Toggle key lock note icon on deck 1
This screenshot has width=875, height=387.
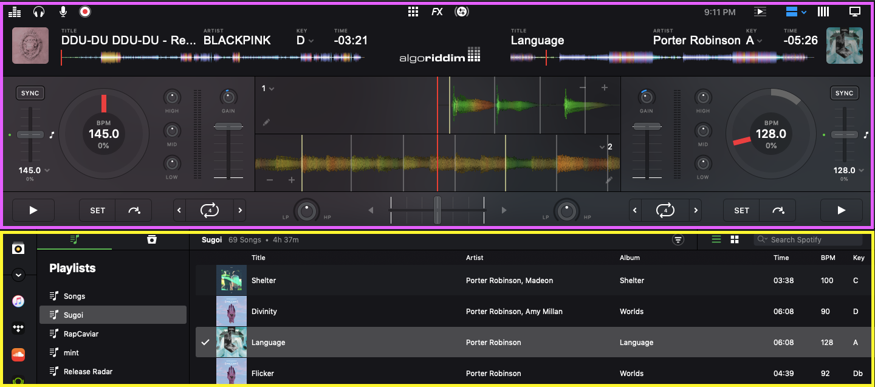click(52, 135)
